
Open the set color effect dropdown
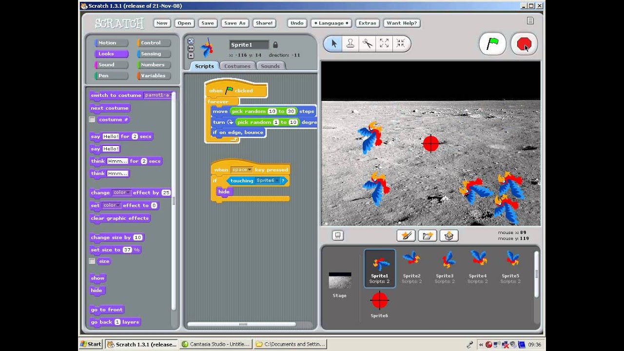tap(112, 205)
